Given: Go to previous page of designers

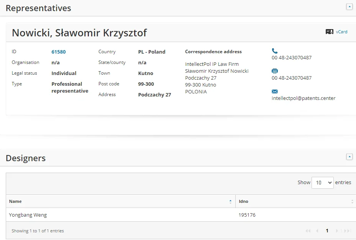Looking at the screenshot, I should (x=317, y=231).
